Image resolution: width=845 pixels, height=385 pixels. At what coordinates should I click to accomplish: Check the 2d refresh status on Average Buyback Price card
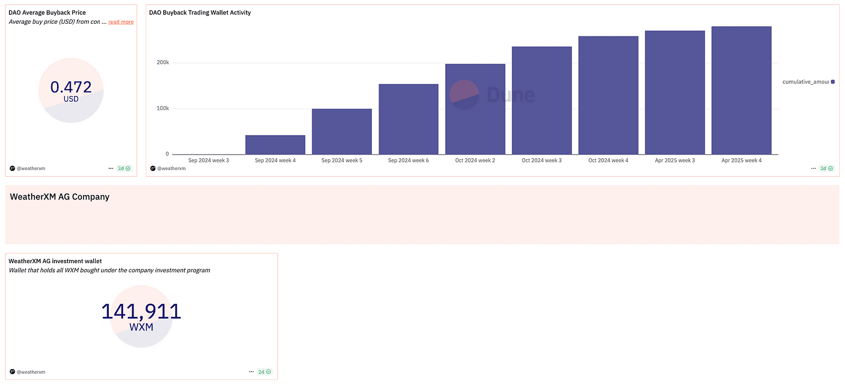click(x=124, y=169)
